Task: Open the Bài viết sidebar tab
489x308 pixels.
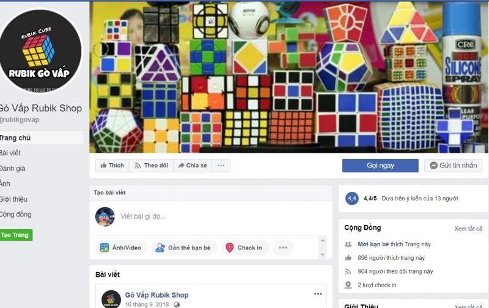Action: [x=10, y=153]
